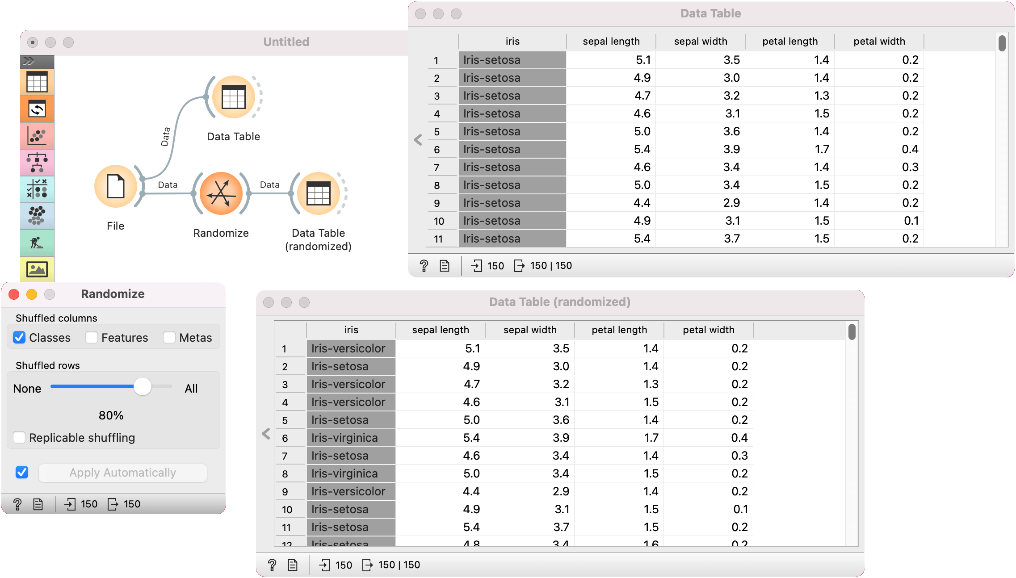This screenshot has height=578, width=1016.
Task: Click the Apply Automatically button
Action: 123,473
